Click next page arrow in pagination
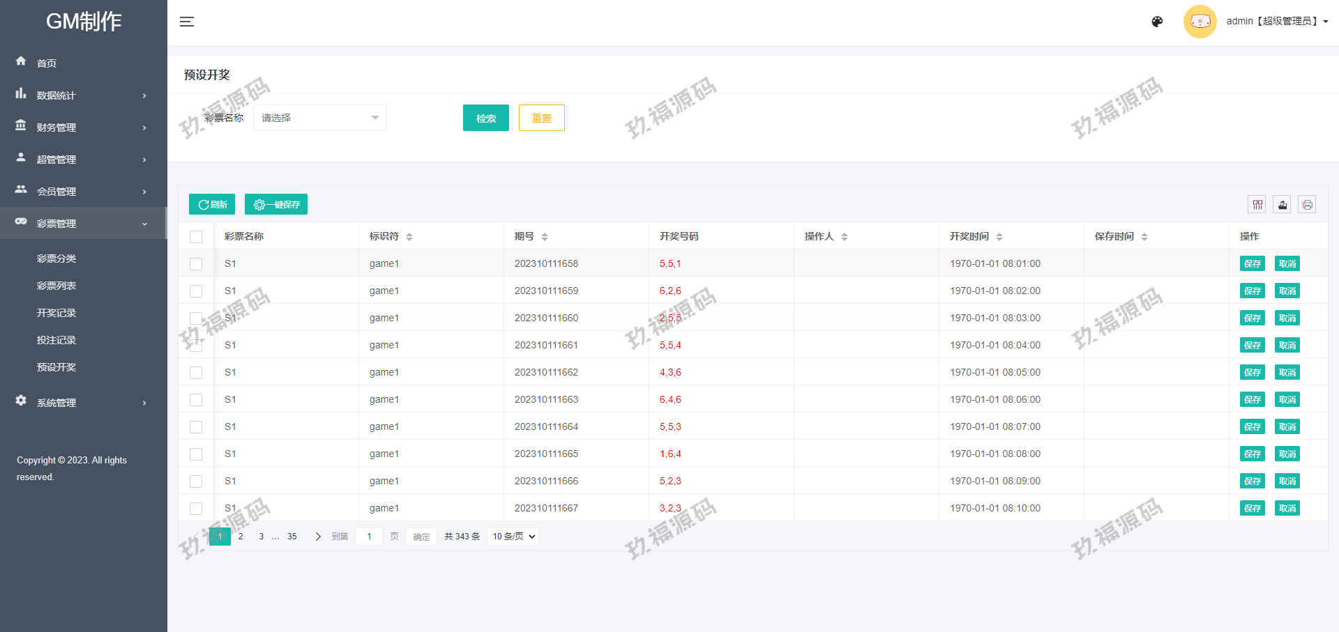Screen dimensions: 1339x632 coord(318,537)
